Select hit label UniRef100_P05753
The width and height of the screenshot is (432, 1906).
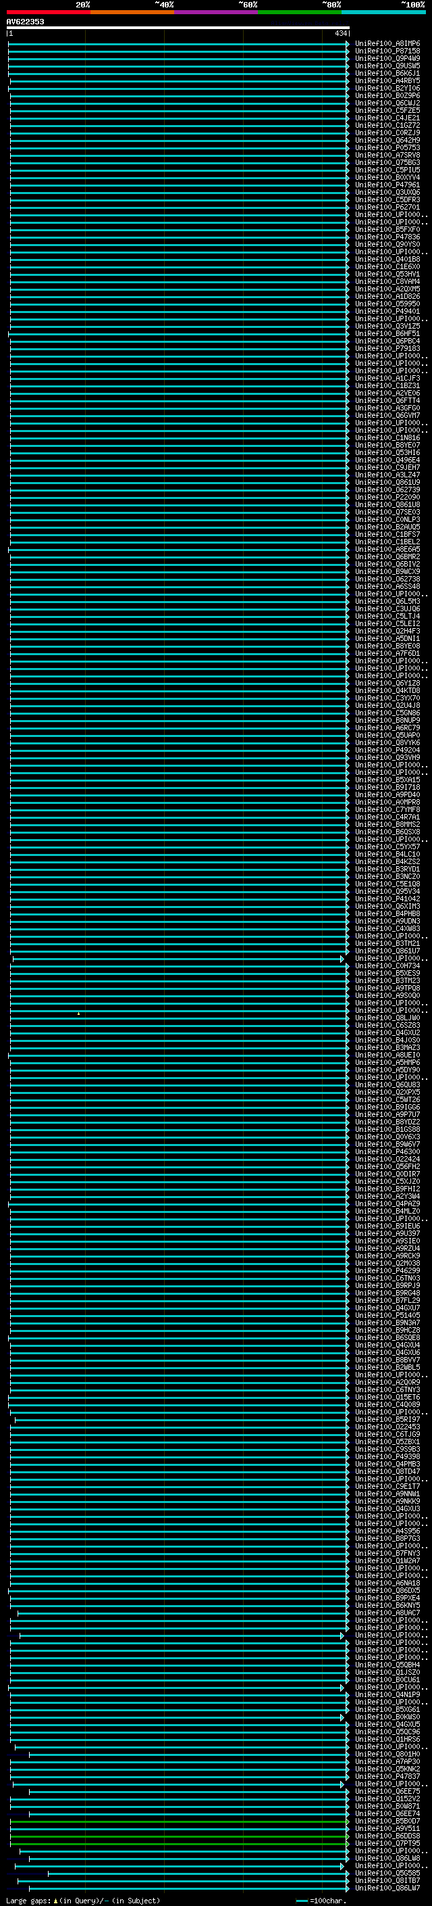pos(387,147)
